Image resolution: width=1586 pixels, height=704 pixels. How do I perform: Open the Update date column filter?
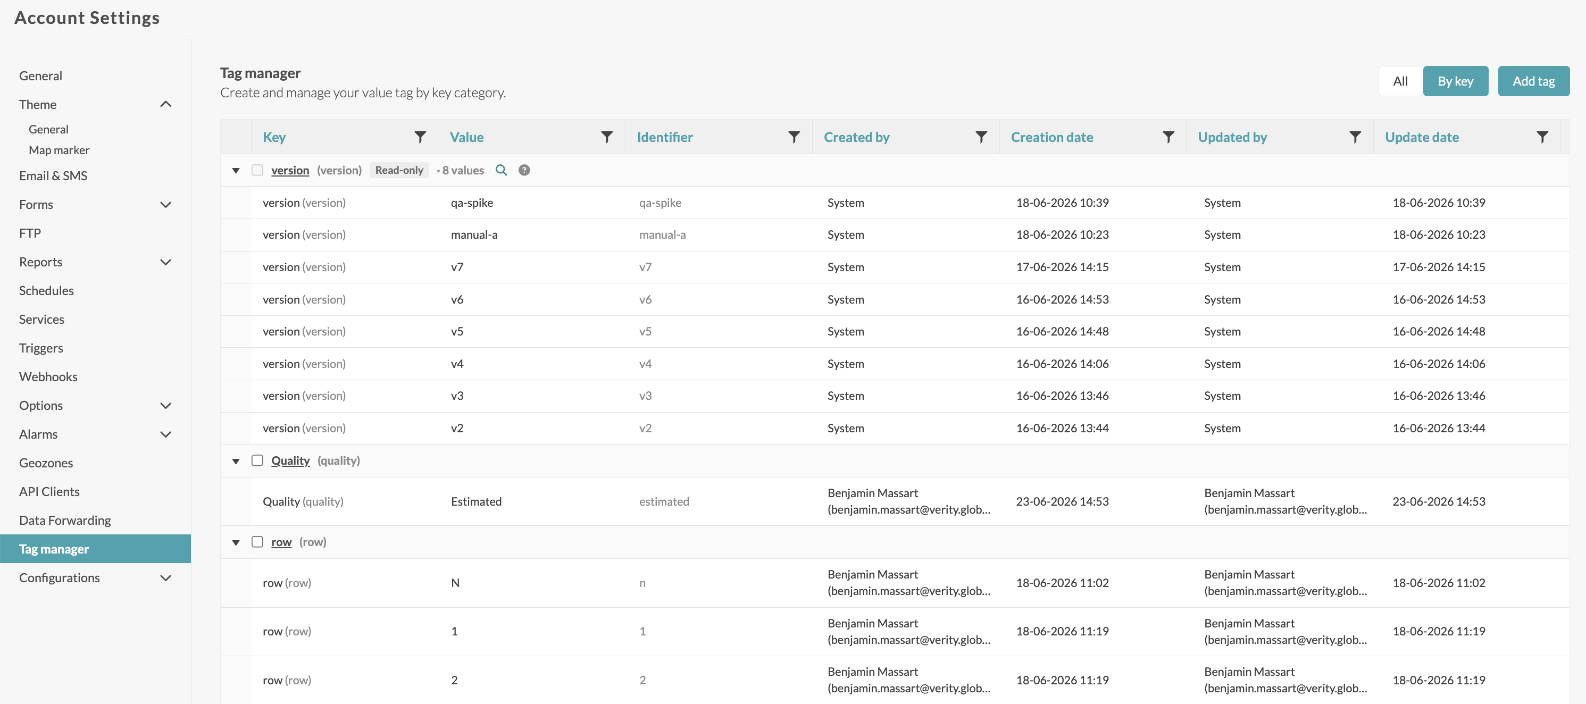[1542, 137]
